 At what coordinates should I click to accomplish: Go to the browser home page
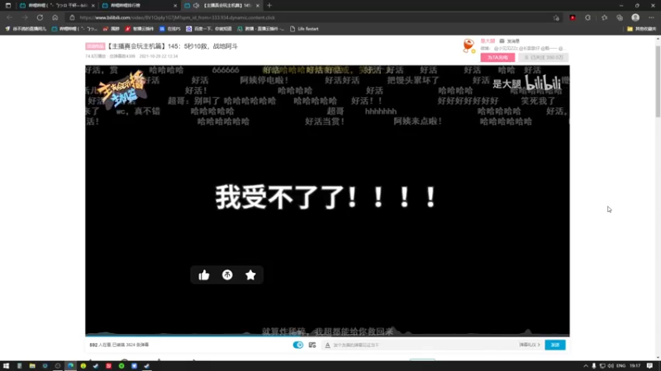pyautogui.click(x=55, y=17)
